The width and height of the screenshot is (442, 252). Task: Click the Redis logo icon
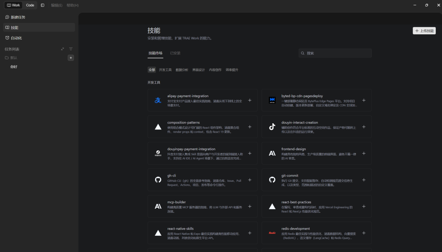(x=272, y=233)
